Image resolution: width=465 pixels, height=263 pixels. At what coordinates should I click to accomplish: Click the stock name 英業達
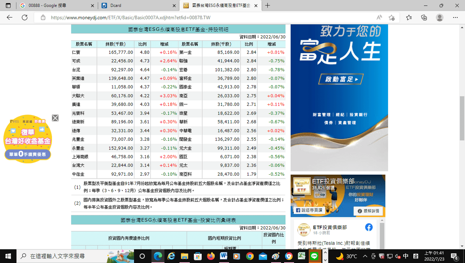(x=78, y=79)
